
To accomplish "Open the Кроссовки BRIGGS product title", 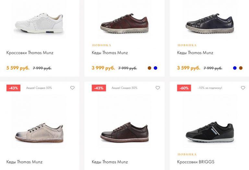I will [196, 162].
